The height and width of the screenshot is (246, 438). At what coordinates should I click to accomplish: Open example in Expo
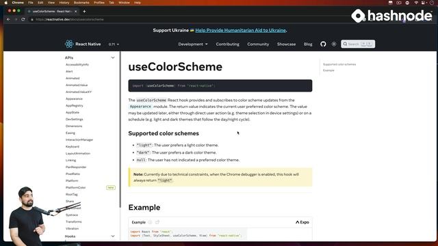point(302,222)
